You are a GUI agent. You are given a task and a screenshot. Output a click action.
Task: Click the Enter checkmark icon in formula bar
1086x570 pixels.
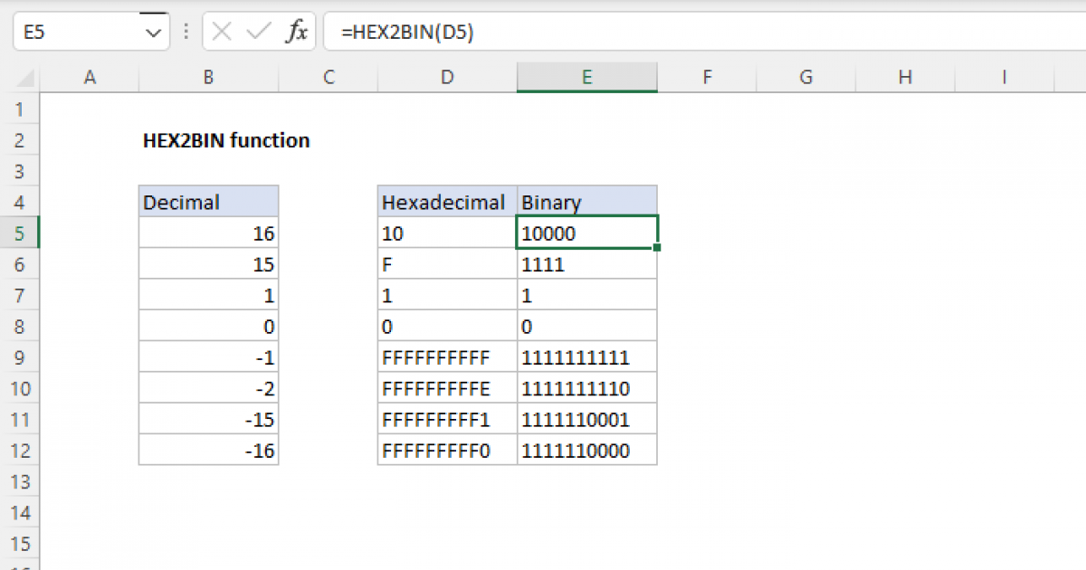coord(259,33)
